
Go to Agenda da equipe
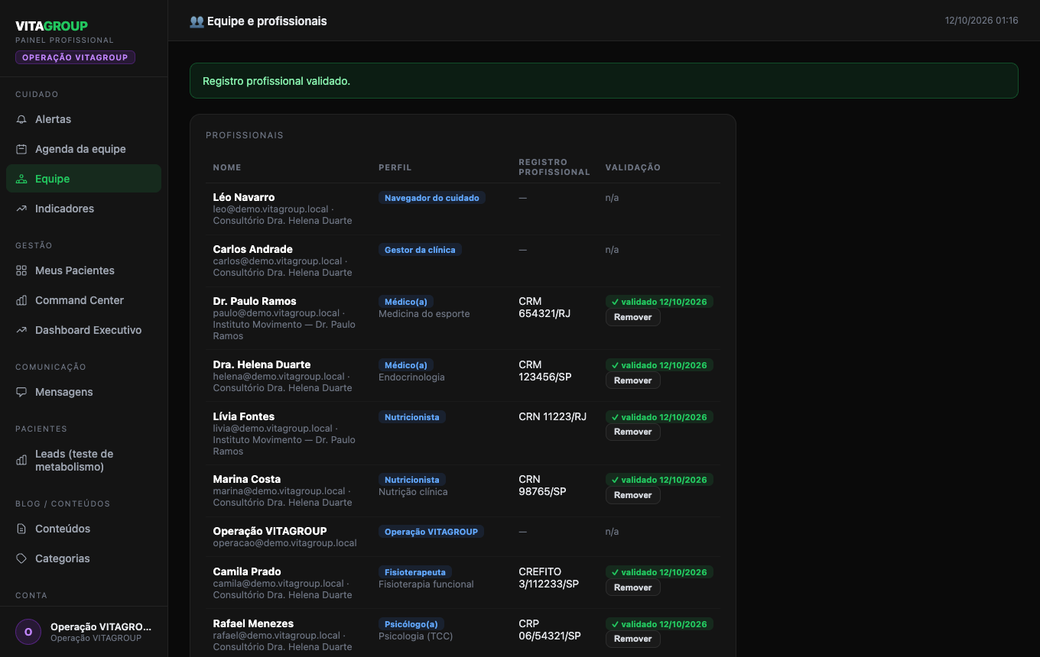[x=83, y=149]
